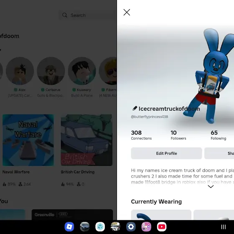
Task: Click the search magnifier icon
Action: point(65,15)
